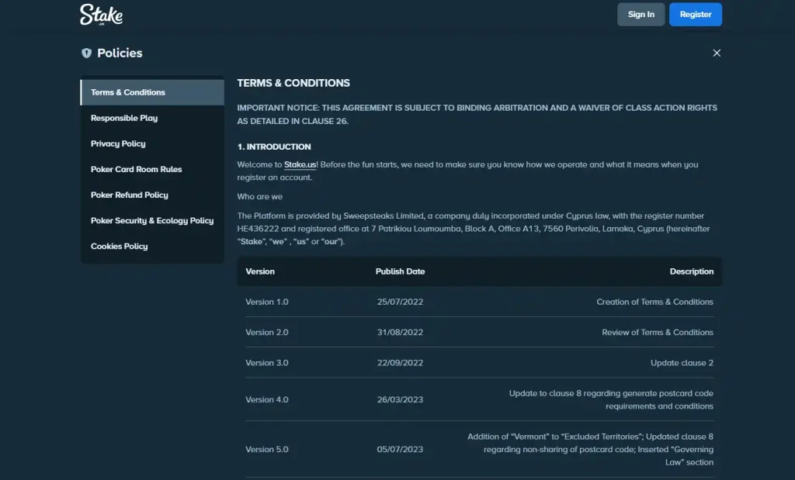
Task: Click the IMPORTANT NOTICE arbitration paragraph
Action: [477, 115]
